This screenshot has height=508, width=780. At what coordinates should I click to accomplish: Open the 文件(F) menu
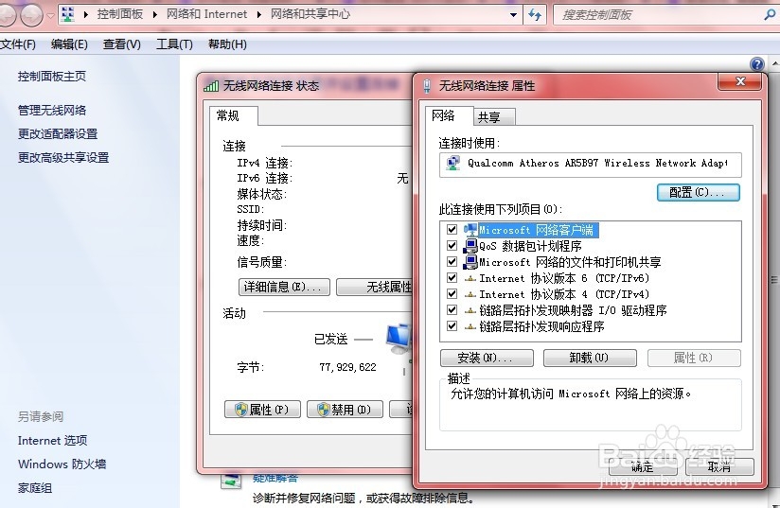click(x=18, y=44)
